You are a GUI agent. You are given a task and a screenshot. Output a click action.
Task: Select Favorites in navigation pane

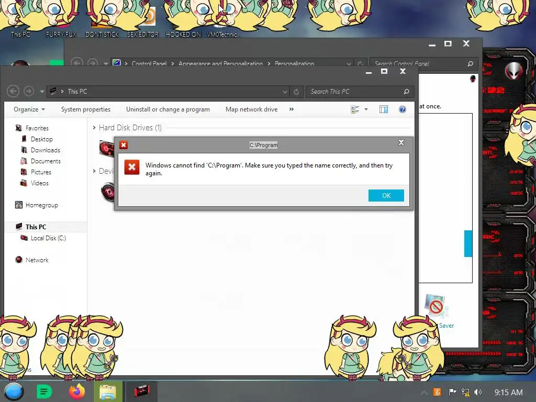coord(37,128)
